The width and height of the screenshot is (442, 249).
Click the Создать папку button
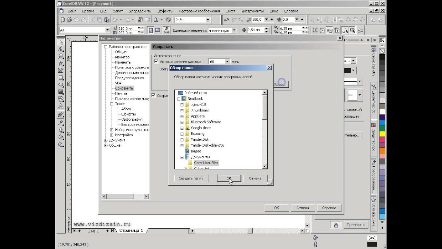pos(191,178)
